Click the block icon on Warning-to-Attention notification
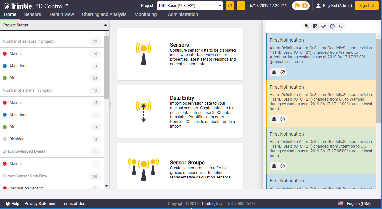Viewport: 382px width, 209px height. 283,72
